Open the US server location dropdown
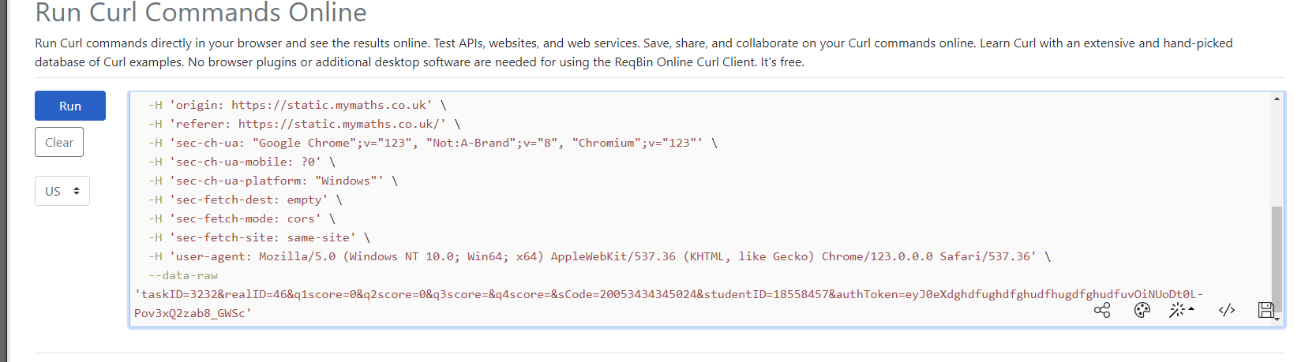Screen dimensions: 1305x362 pos(62,191)
